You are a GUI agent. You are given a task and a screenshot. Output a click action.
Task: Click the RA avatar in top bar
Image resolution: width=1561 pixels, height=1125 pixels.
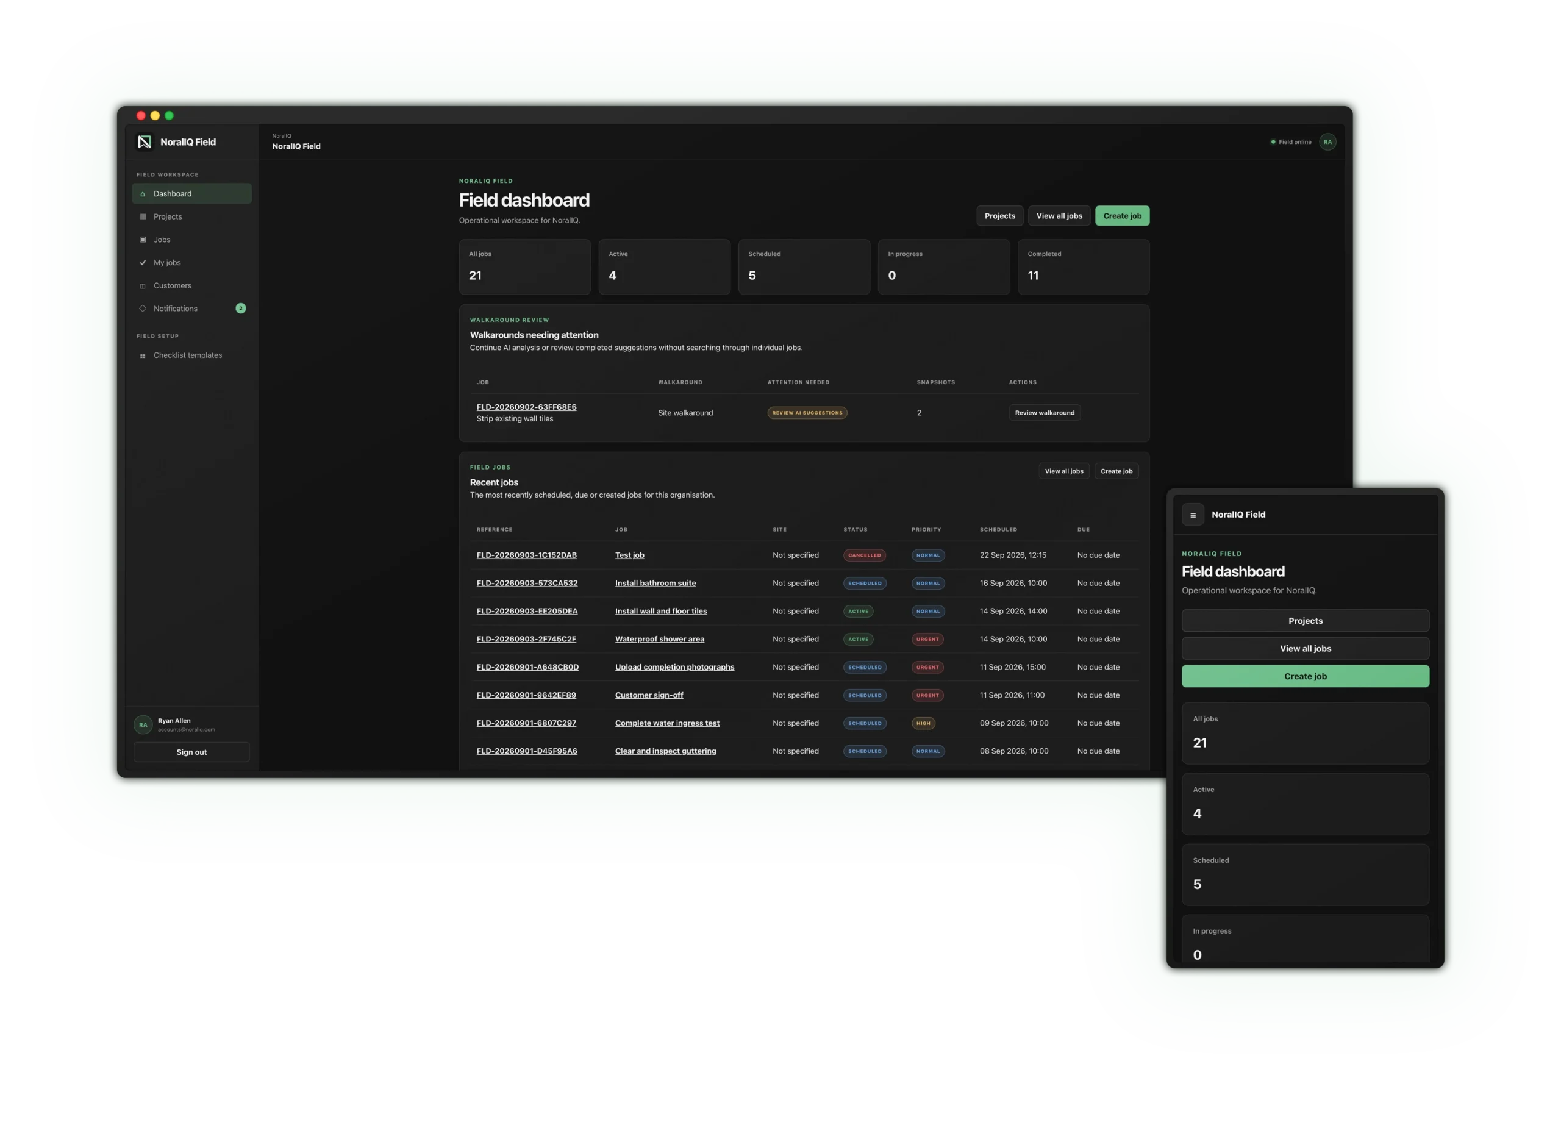click(1327, 141)
